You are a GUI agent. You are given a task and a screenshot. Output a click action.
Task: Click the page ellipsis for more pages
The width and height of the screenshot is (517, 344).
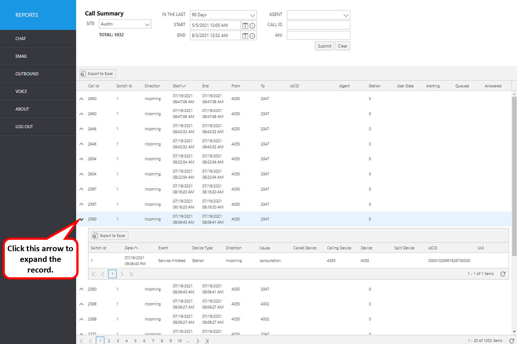pos(188,341)
